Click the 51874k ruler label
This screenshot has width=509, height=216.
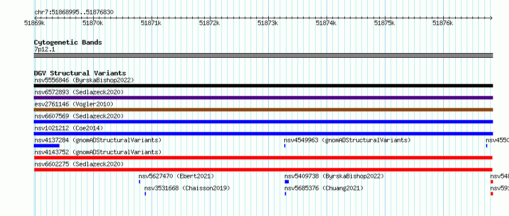point(326,23)
